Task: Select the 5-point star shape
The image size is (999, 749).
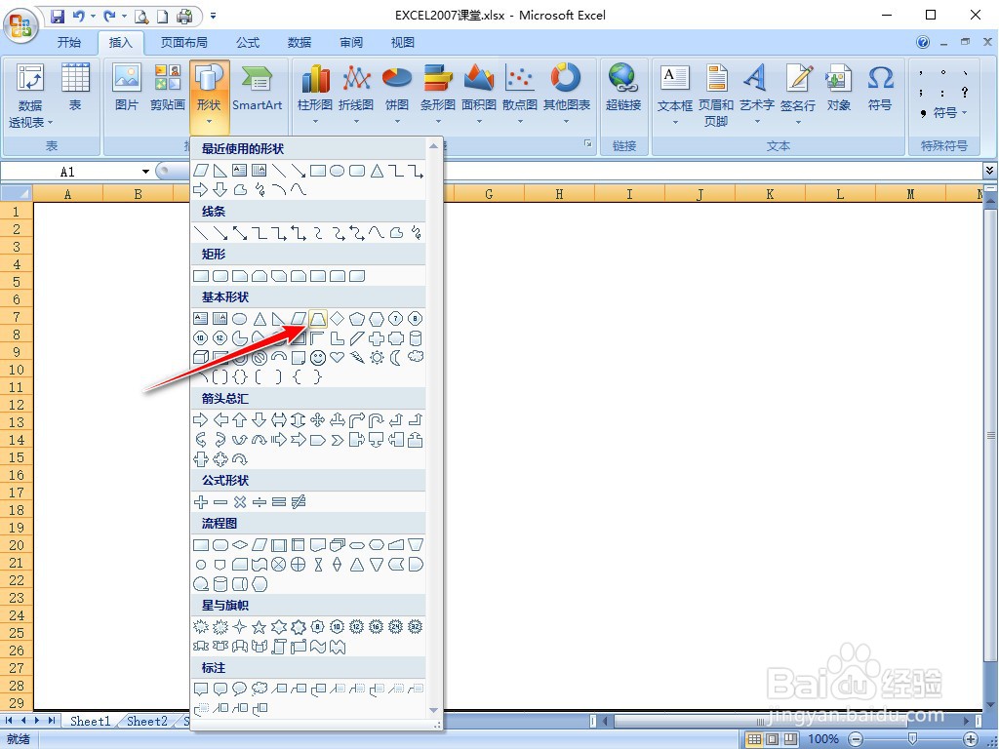Action: tap(260, 627)
